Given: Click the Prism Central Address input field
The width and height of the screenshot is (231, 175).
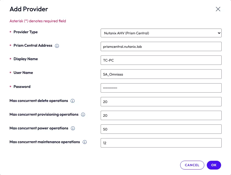Looking at the screenshot, I should coord(161,46).
